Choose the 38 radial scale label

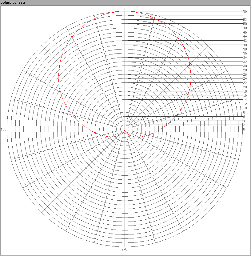[245, 49]
